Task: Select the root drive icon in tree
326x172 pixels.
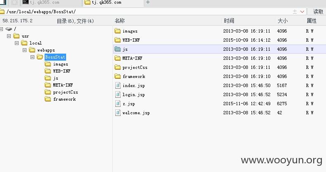Action: pos(9,29)
